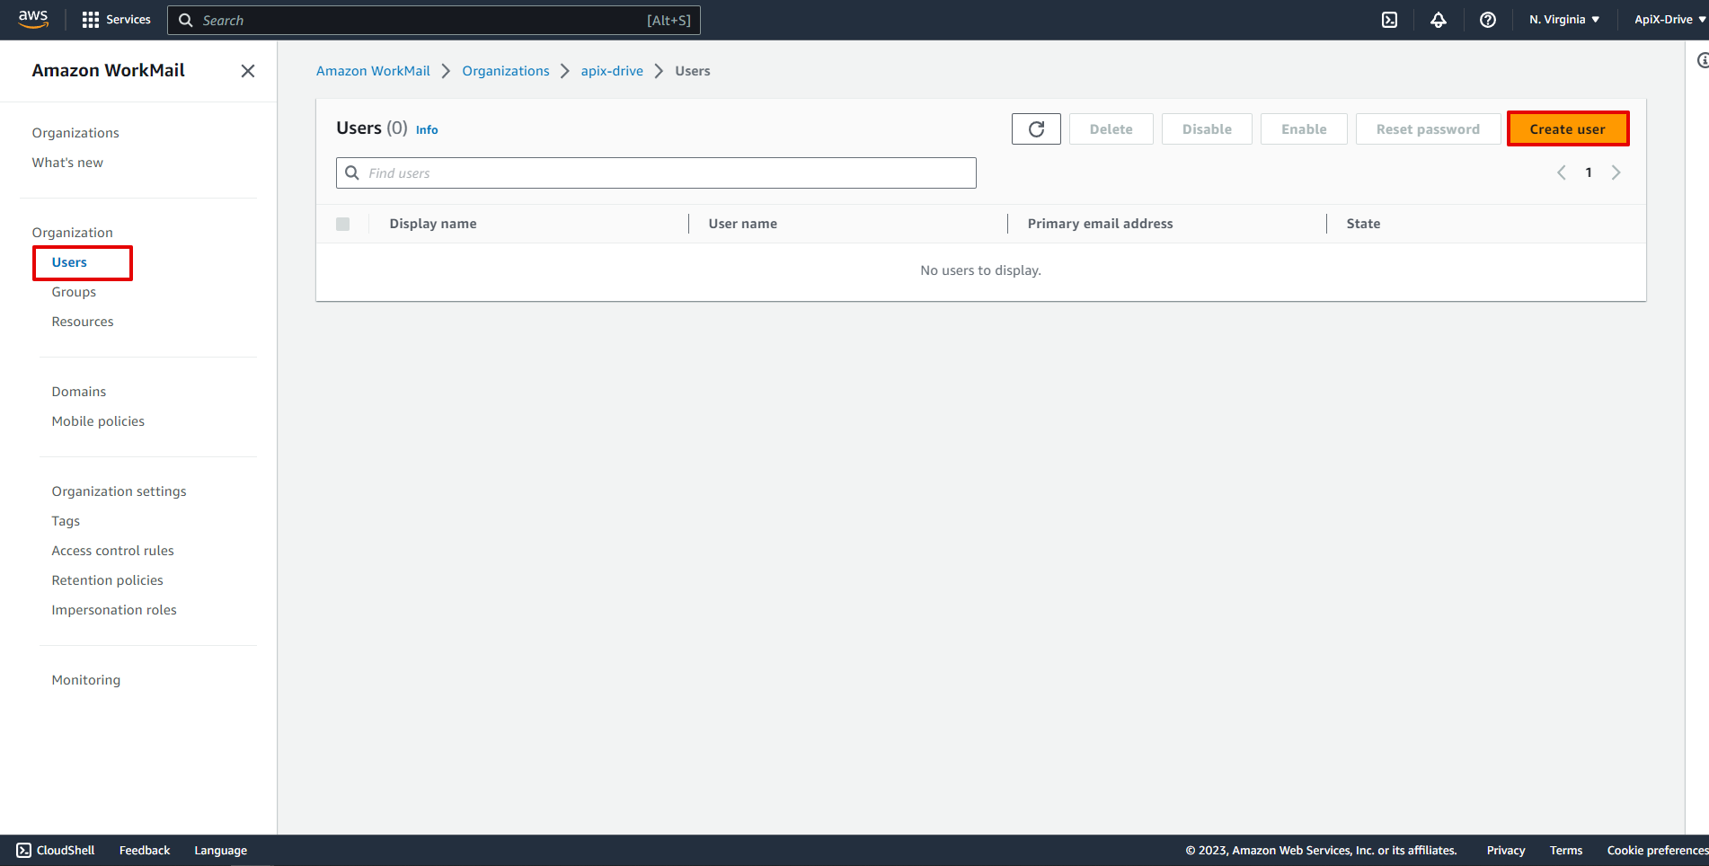Click page number 1 in pagination

(1589, 172)
